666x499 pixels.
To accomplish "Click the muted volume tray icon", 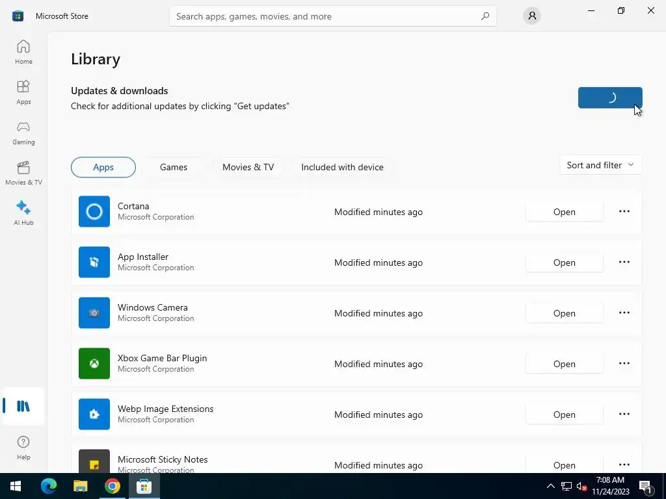I will click(581, 486).
